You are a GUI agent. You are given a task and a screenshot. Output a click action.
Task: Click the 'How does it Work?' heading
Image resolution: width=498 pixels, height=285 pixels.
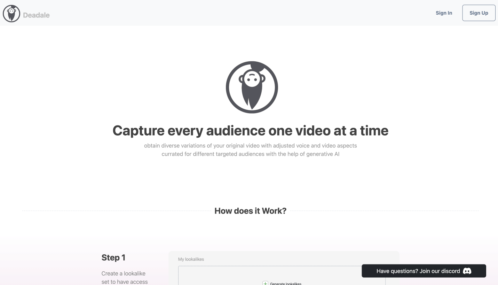tap(250, 211)
